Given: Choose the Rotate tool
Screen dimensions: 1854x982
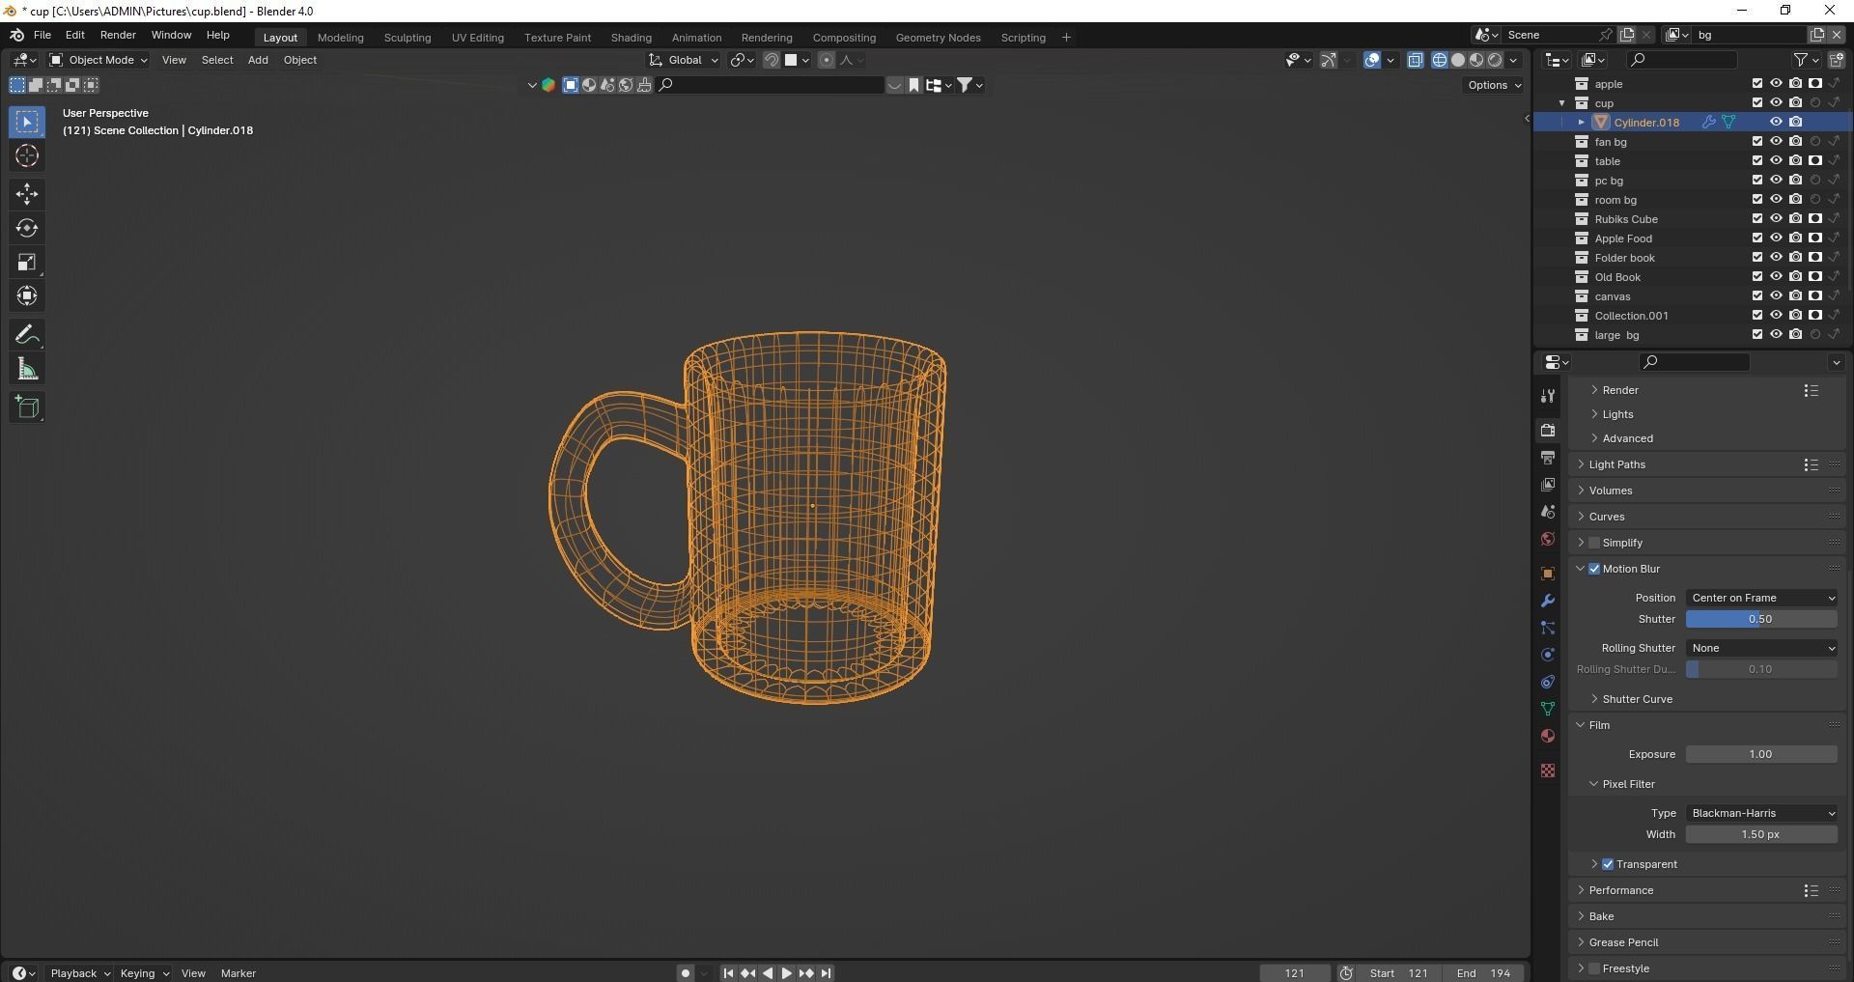Looking at the screenshot, I should [27, 228].
